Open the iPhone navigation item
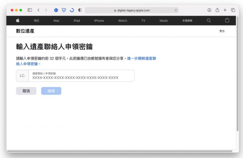The width and height of the screenshot is (243, 158). (x=99, y=21)
